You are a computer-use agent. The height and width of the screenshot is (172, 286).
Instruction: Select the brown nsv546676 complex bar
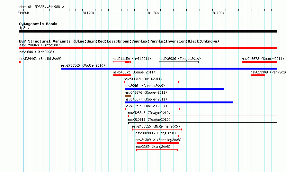coord(128,96)
